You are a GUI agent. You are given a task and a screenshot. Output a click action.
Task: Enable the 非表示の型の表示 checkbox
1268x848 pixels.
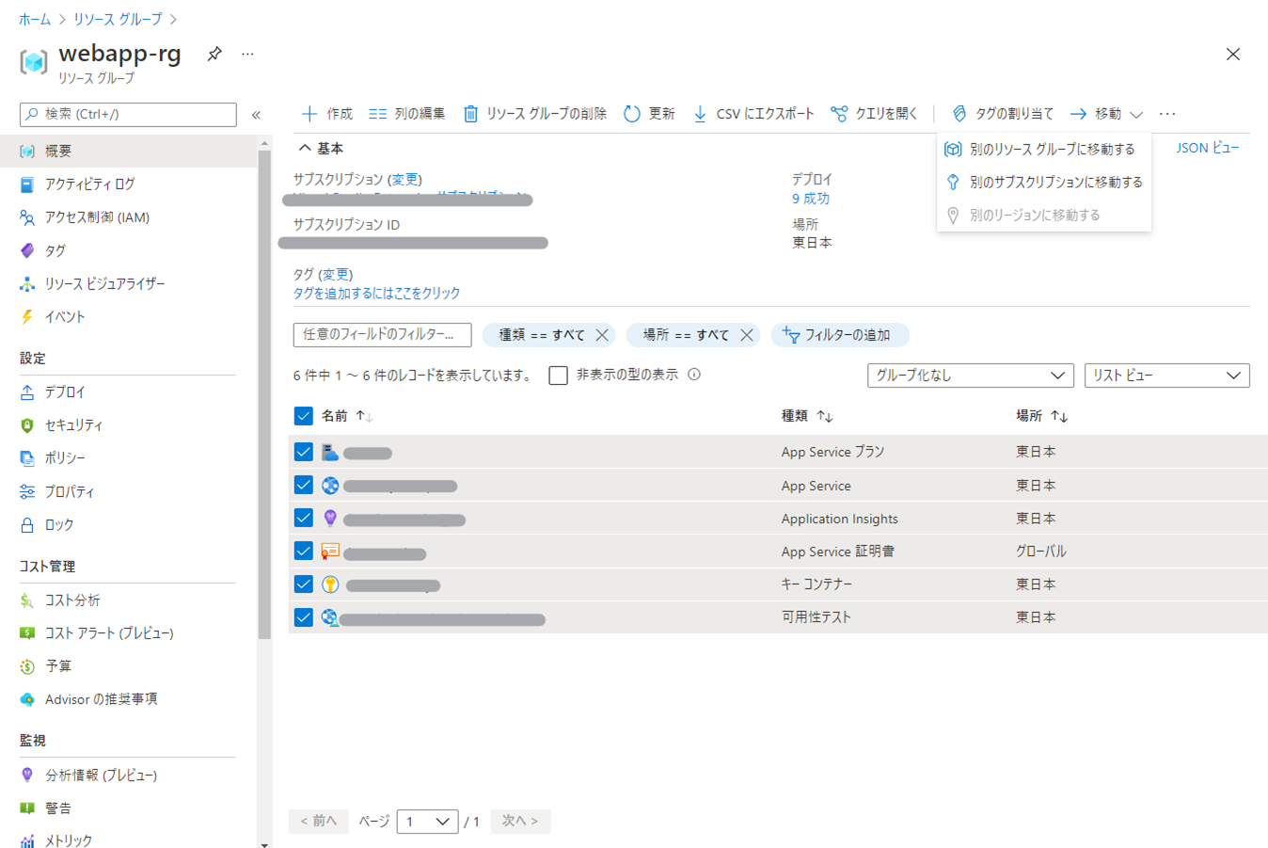pyautogui.click(x=559, y=375)
